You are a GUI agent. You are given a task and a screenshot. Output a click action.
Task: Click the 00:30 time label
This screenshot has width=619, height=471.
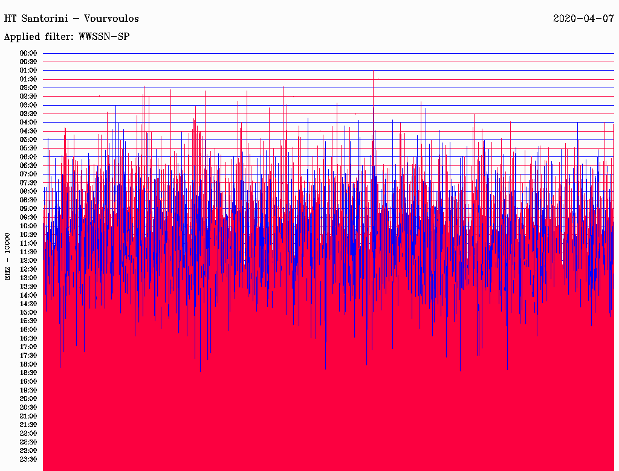coord(28,62)
